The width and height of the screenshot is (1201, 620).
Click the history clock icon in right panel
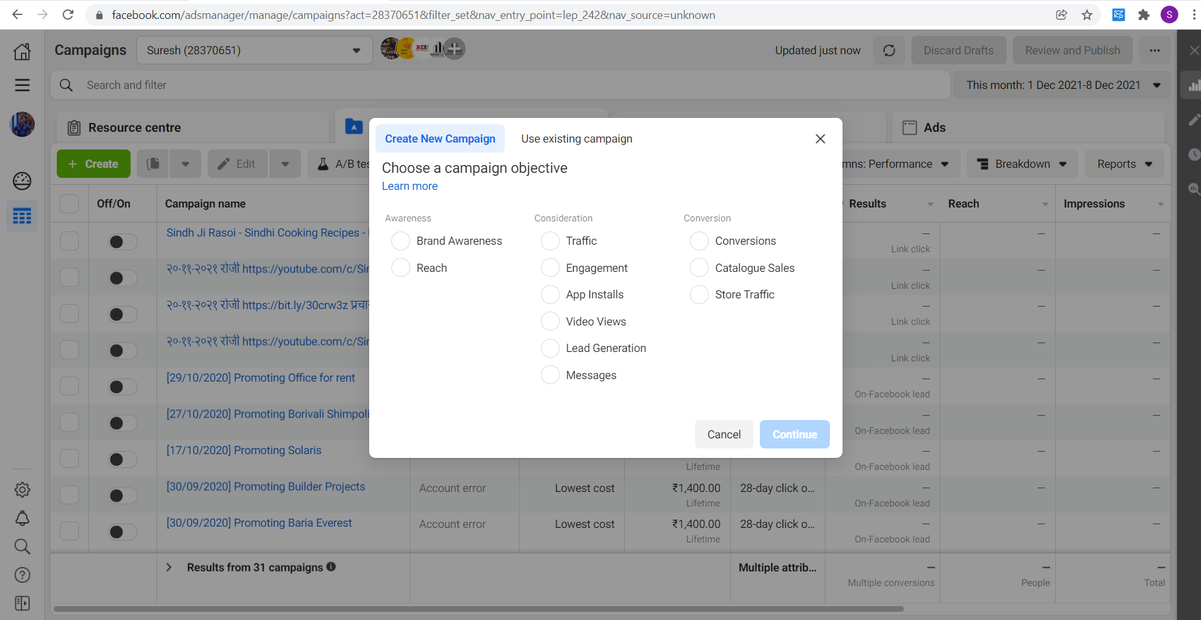pyautogui.click(x=1194, y=155)
